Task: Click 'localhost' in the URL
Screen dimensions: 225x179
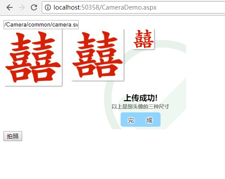Action: (x=67, y=7)
